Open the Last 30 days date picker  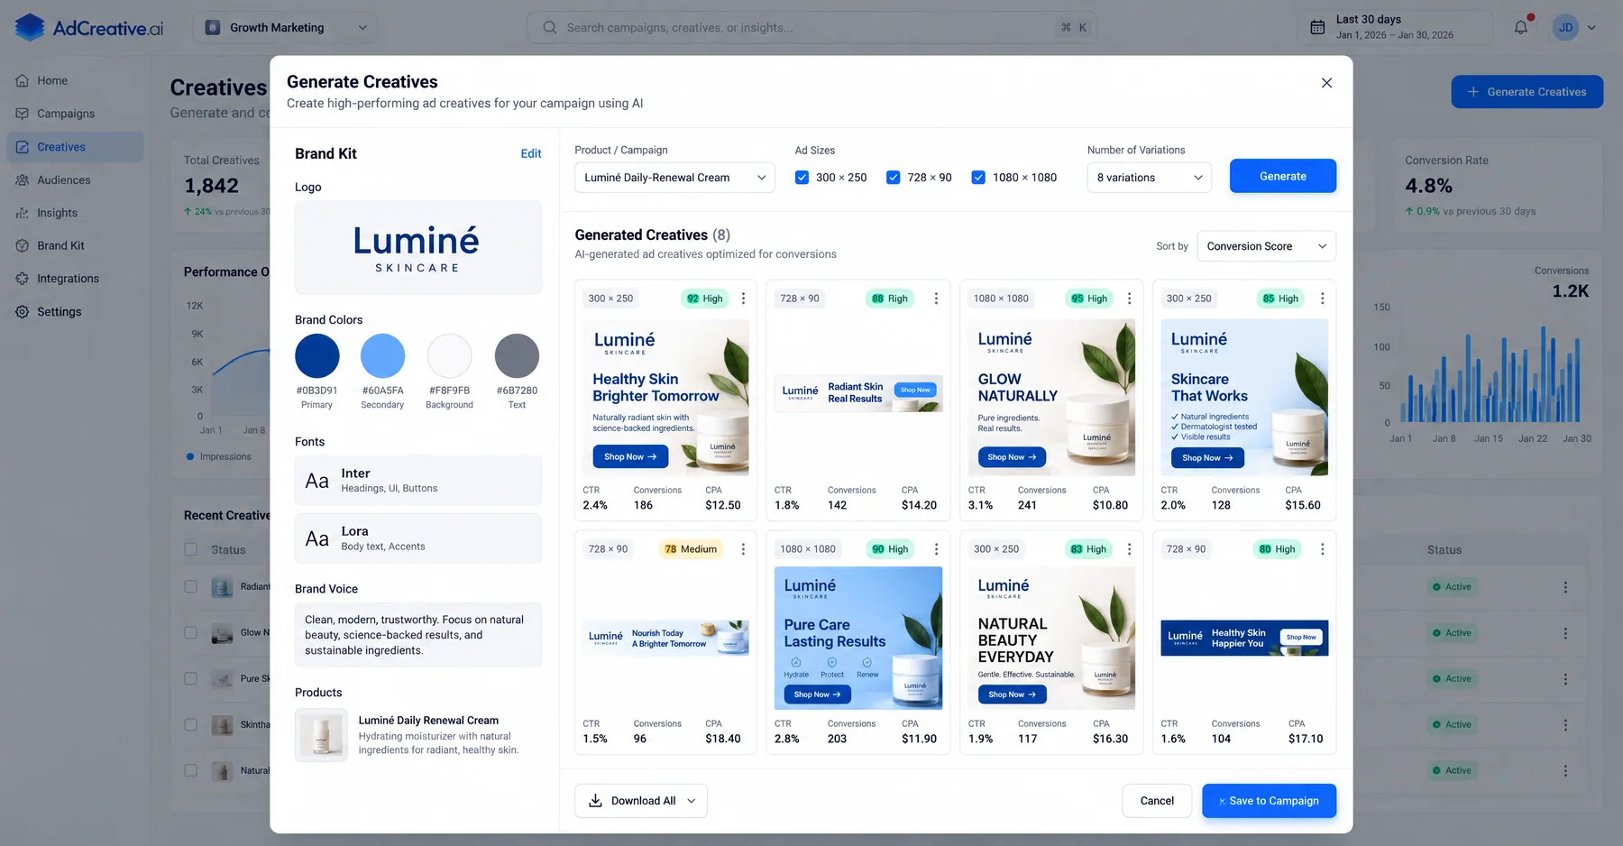1395,27
